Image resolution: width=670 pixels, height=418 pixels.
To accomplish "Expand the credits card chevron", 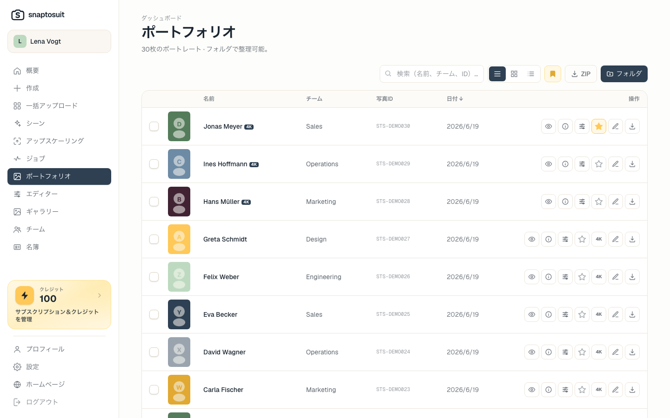I will click(100, 295).
